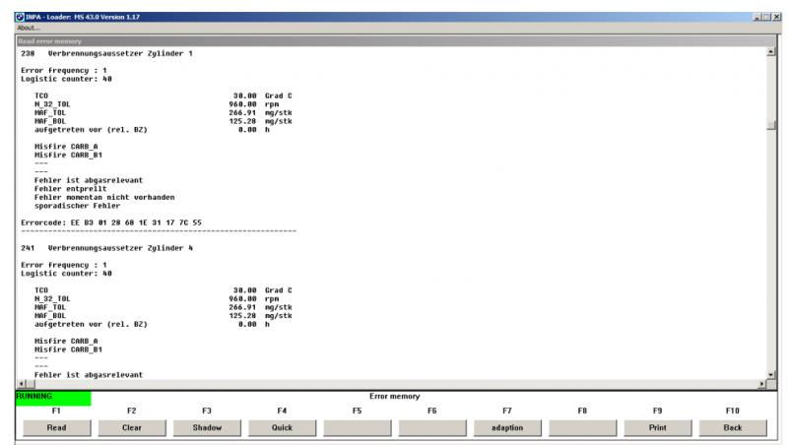
Task: Minimize the INPA window
Action: (x=756, y=17)
